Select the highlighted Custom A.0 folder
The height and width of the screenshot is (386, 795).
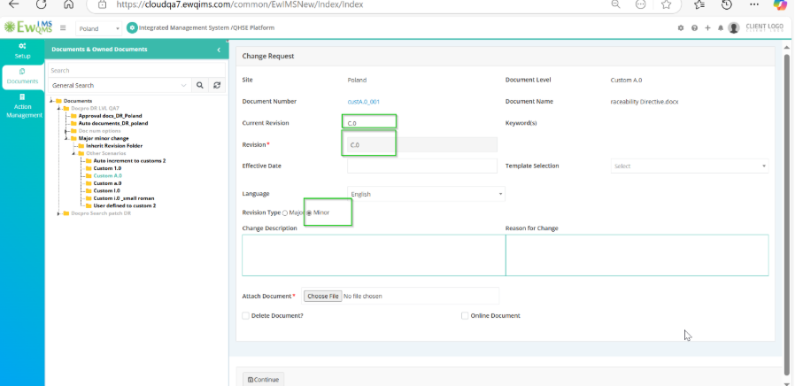pos(107,176)
